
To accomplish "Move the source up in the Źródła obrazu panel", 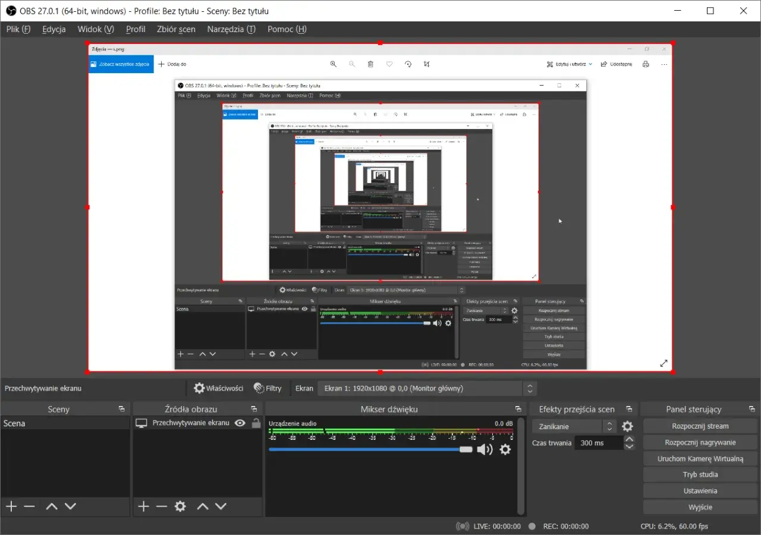I will 203,506.
